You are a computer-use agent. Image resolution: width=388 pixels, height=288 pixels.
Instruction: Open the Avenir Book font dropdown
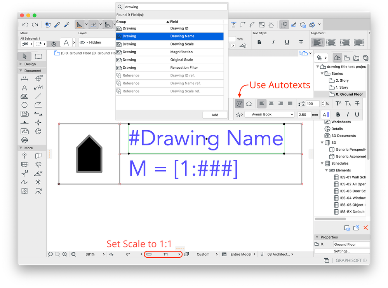[269, 114]
